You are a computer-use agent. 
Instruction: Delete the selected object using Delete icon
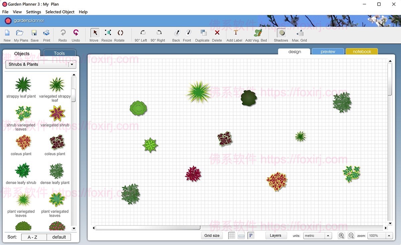click(217, 33)
